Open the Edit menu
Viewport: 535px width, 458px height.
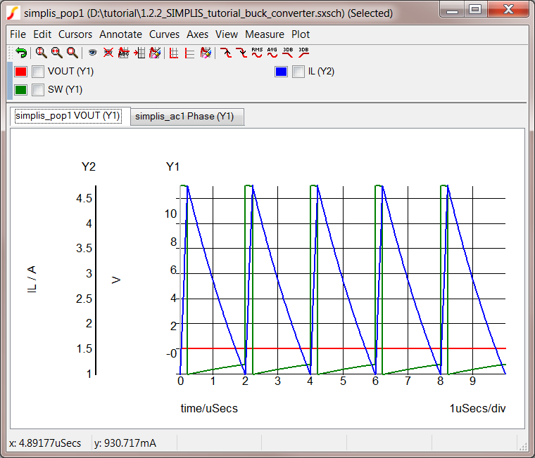(x=42, y=34)
